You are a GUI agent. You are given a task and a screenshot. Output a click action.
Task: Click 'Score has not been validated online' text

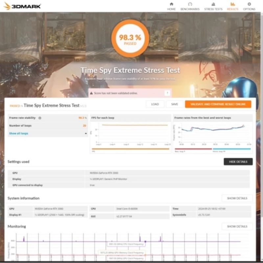point(116,93)
